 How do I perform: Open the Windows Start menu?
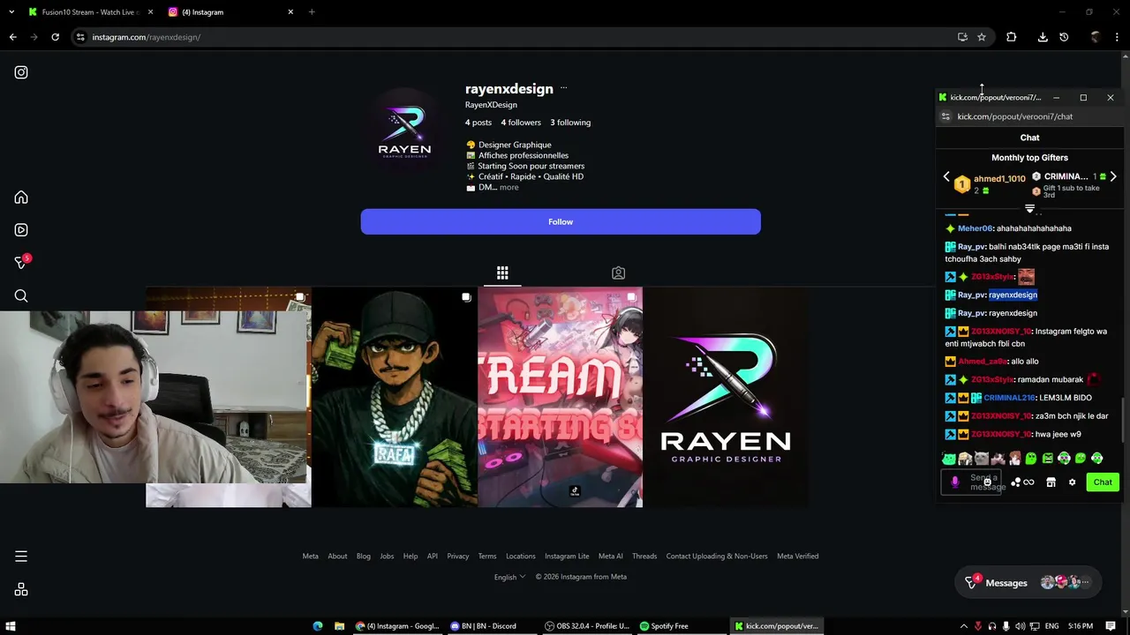coord(11,626)
